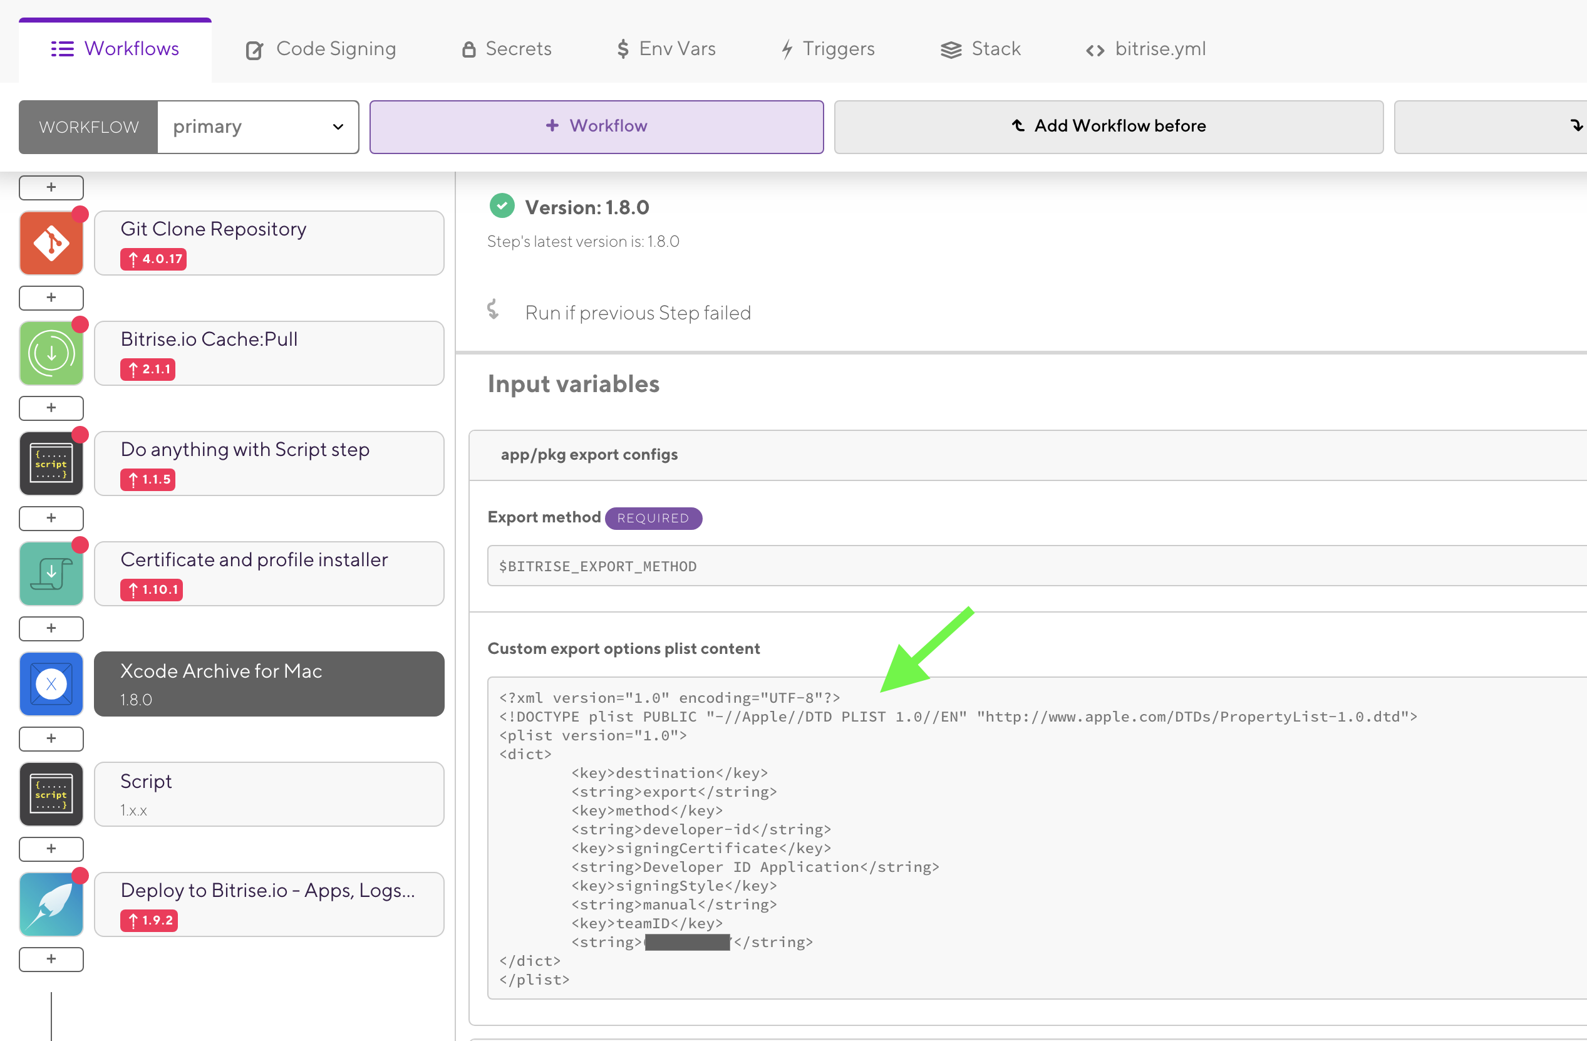This screenshot has width=1587, height=1041.
Task: Click the branch icon beside 'Run if previous Step failed'
Action: (494, 310)
